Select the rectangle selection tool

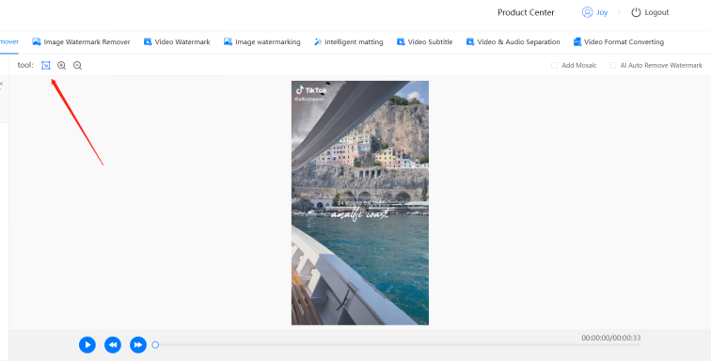pyautogui.click(x=46, y=65)
